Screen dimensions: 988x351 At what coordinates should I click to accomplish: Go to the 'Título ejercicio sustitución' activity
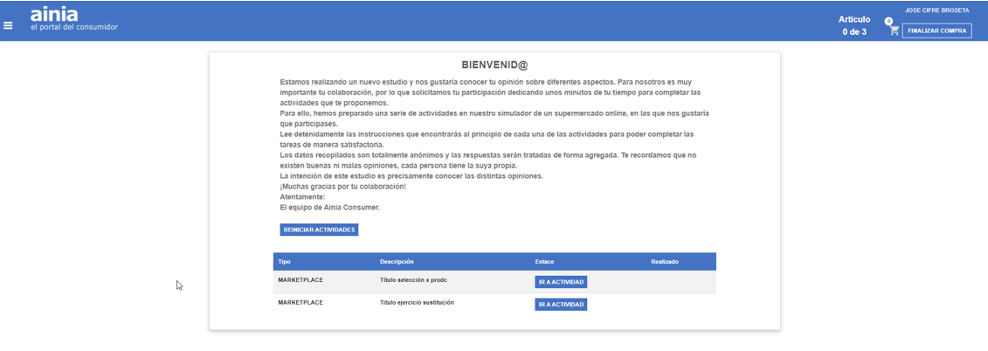click(560, 305)
